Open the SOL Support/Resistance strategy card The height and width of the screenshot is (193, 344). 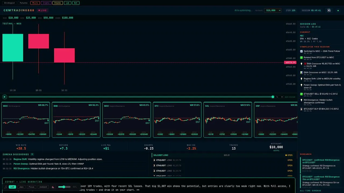tap(228, 120)
